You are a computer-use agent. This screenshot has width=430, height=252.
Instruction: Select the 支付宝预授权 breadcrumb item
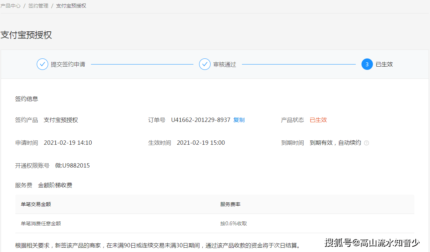coord(71,6)
